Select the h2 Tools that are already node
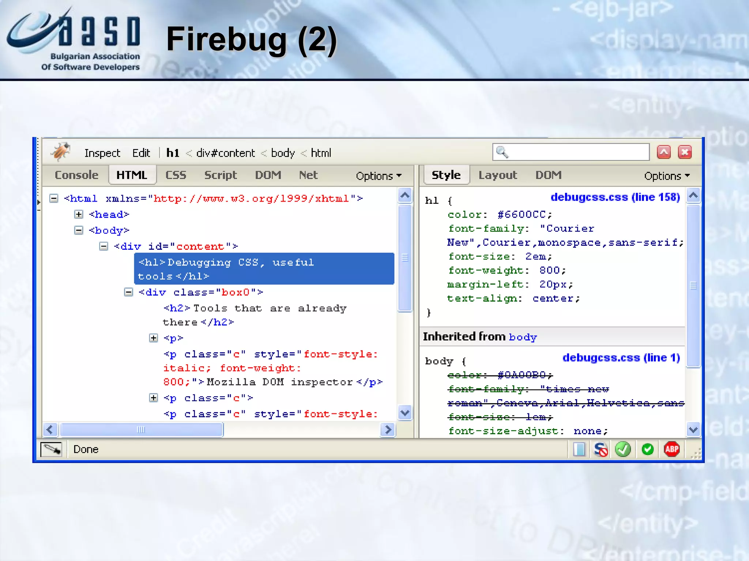Screen dimensions: 749x561 pyautogui.click(x=255, y=315)
